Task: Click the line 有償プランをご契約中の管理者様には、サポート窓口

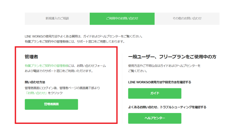Action: pos(75,42)
